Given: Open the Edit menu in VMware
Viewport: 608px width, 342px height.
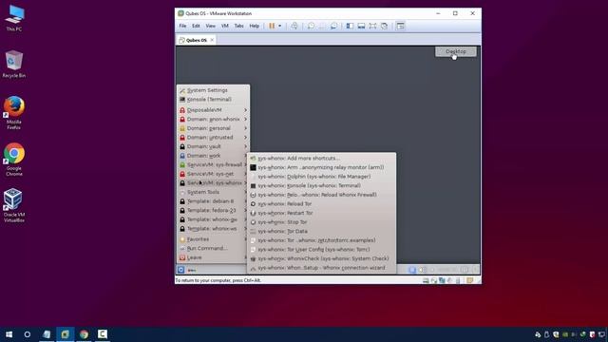Looking at the screenshot, I should click(196, 26).
